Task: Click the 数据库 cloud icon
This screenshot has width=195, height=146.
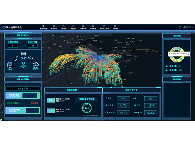Action: [35, 64]
